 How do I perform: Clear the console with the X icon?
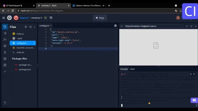(194, 74)
